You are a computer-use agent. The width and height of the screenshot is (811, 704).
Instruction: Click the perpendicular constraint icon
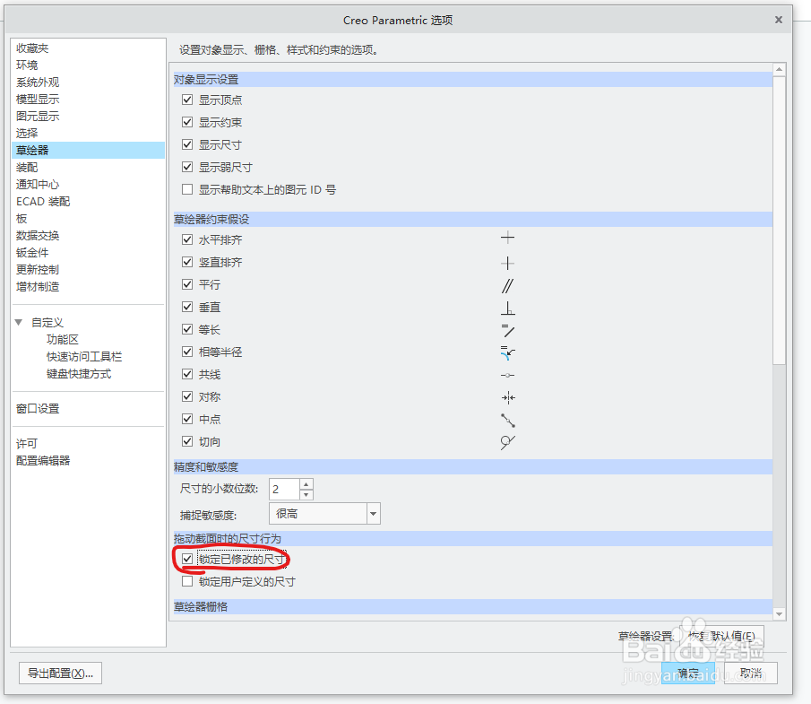click(507, 308)
